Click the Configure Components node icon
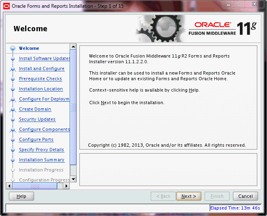 coord(13,130)
